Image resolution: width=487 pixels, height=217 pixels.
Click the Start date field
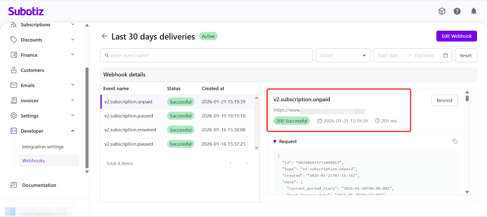point(388,56)
